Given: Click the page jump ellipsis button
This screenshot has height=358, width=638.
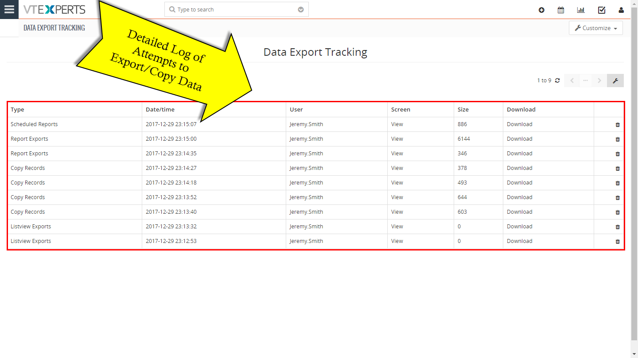Looking at the screenshot, I should point(586,81).
